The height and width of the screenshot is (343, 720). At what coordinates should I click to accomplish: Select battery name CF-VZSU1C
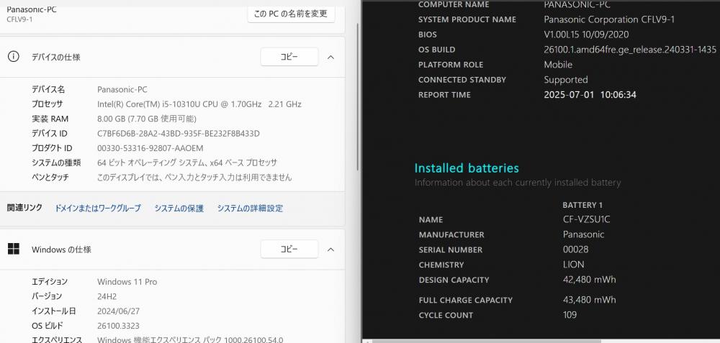pyautogui.click(x=586, y=219)
